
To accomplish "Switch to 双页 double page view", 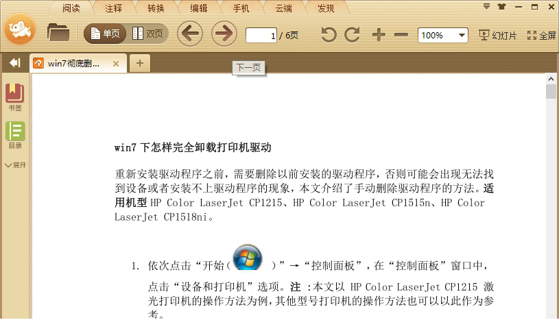I will (x=147, y=34).
